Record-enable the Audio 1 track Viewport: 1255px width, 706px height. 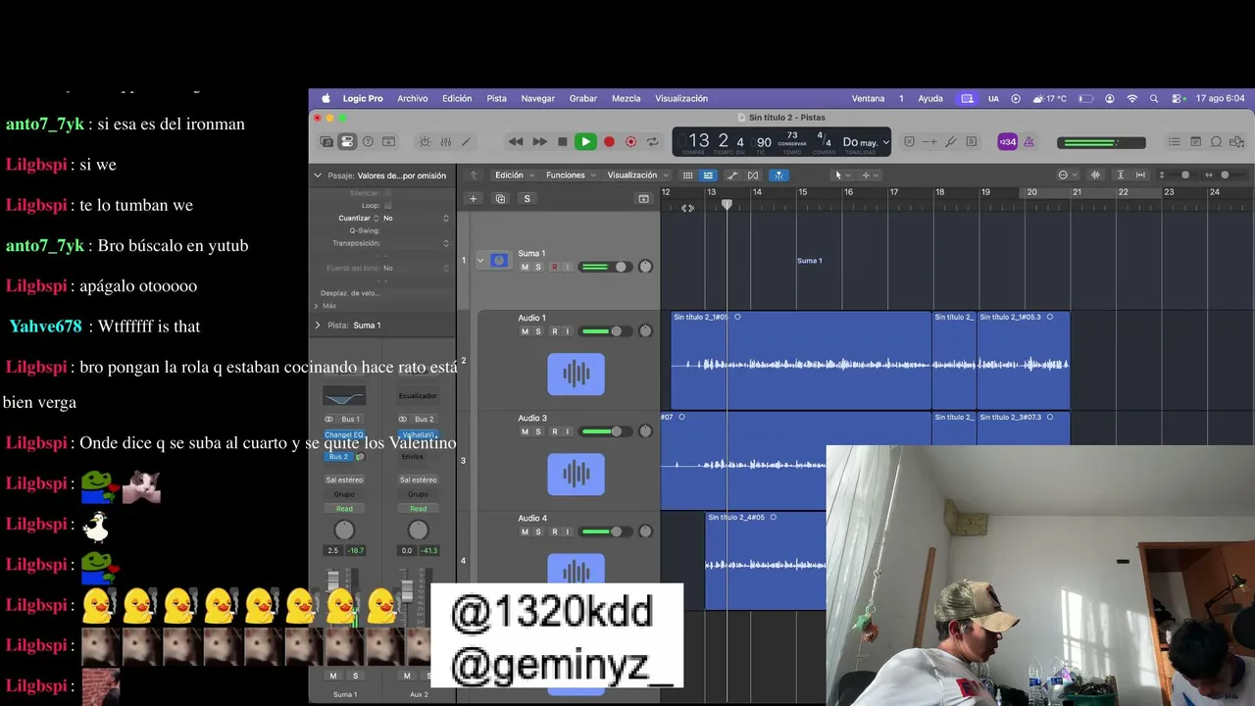coord(554,331)
